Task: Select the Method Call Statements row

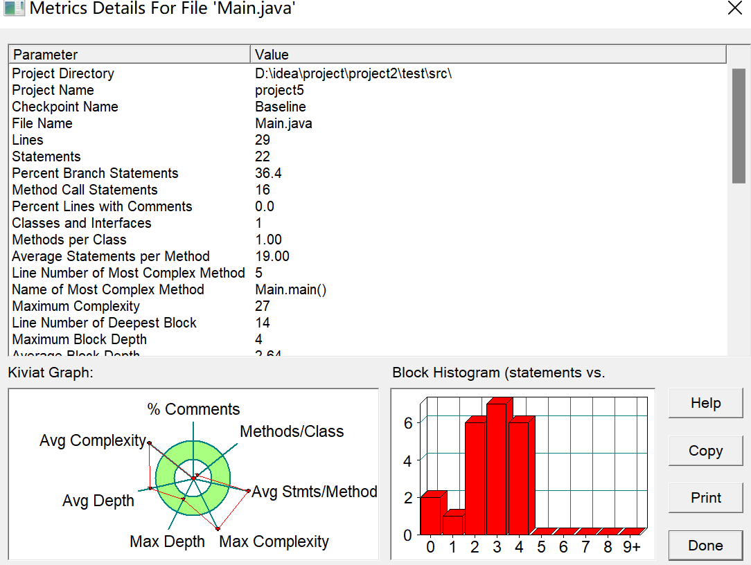Action: point(367,190)
